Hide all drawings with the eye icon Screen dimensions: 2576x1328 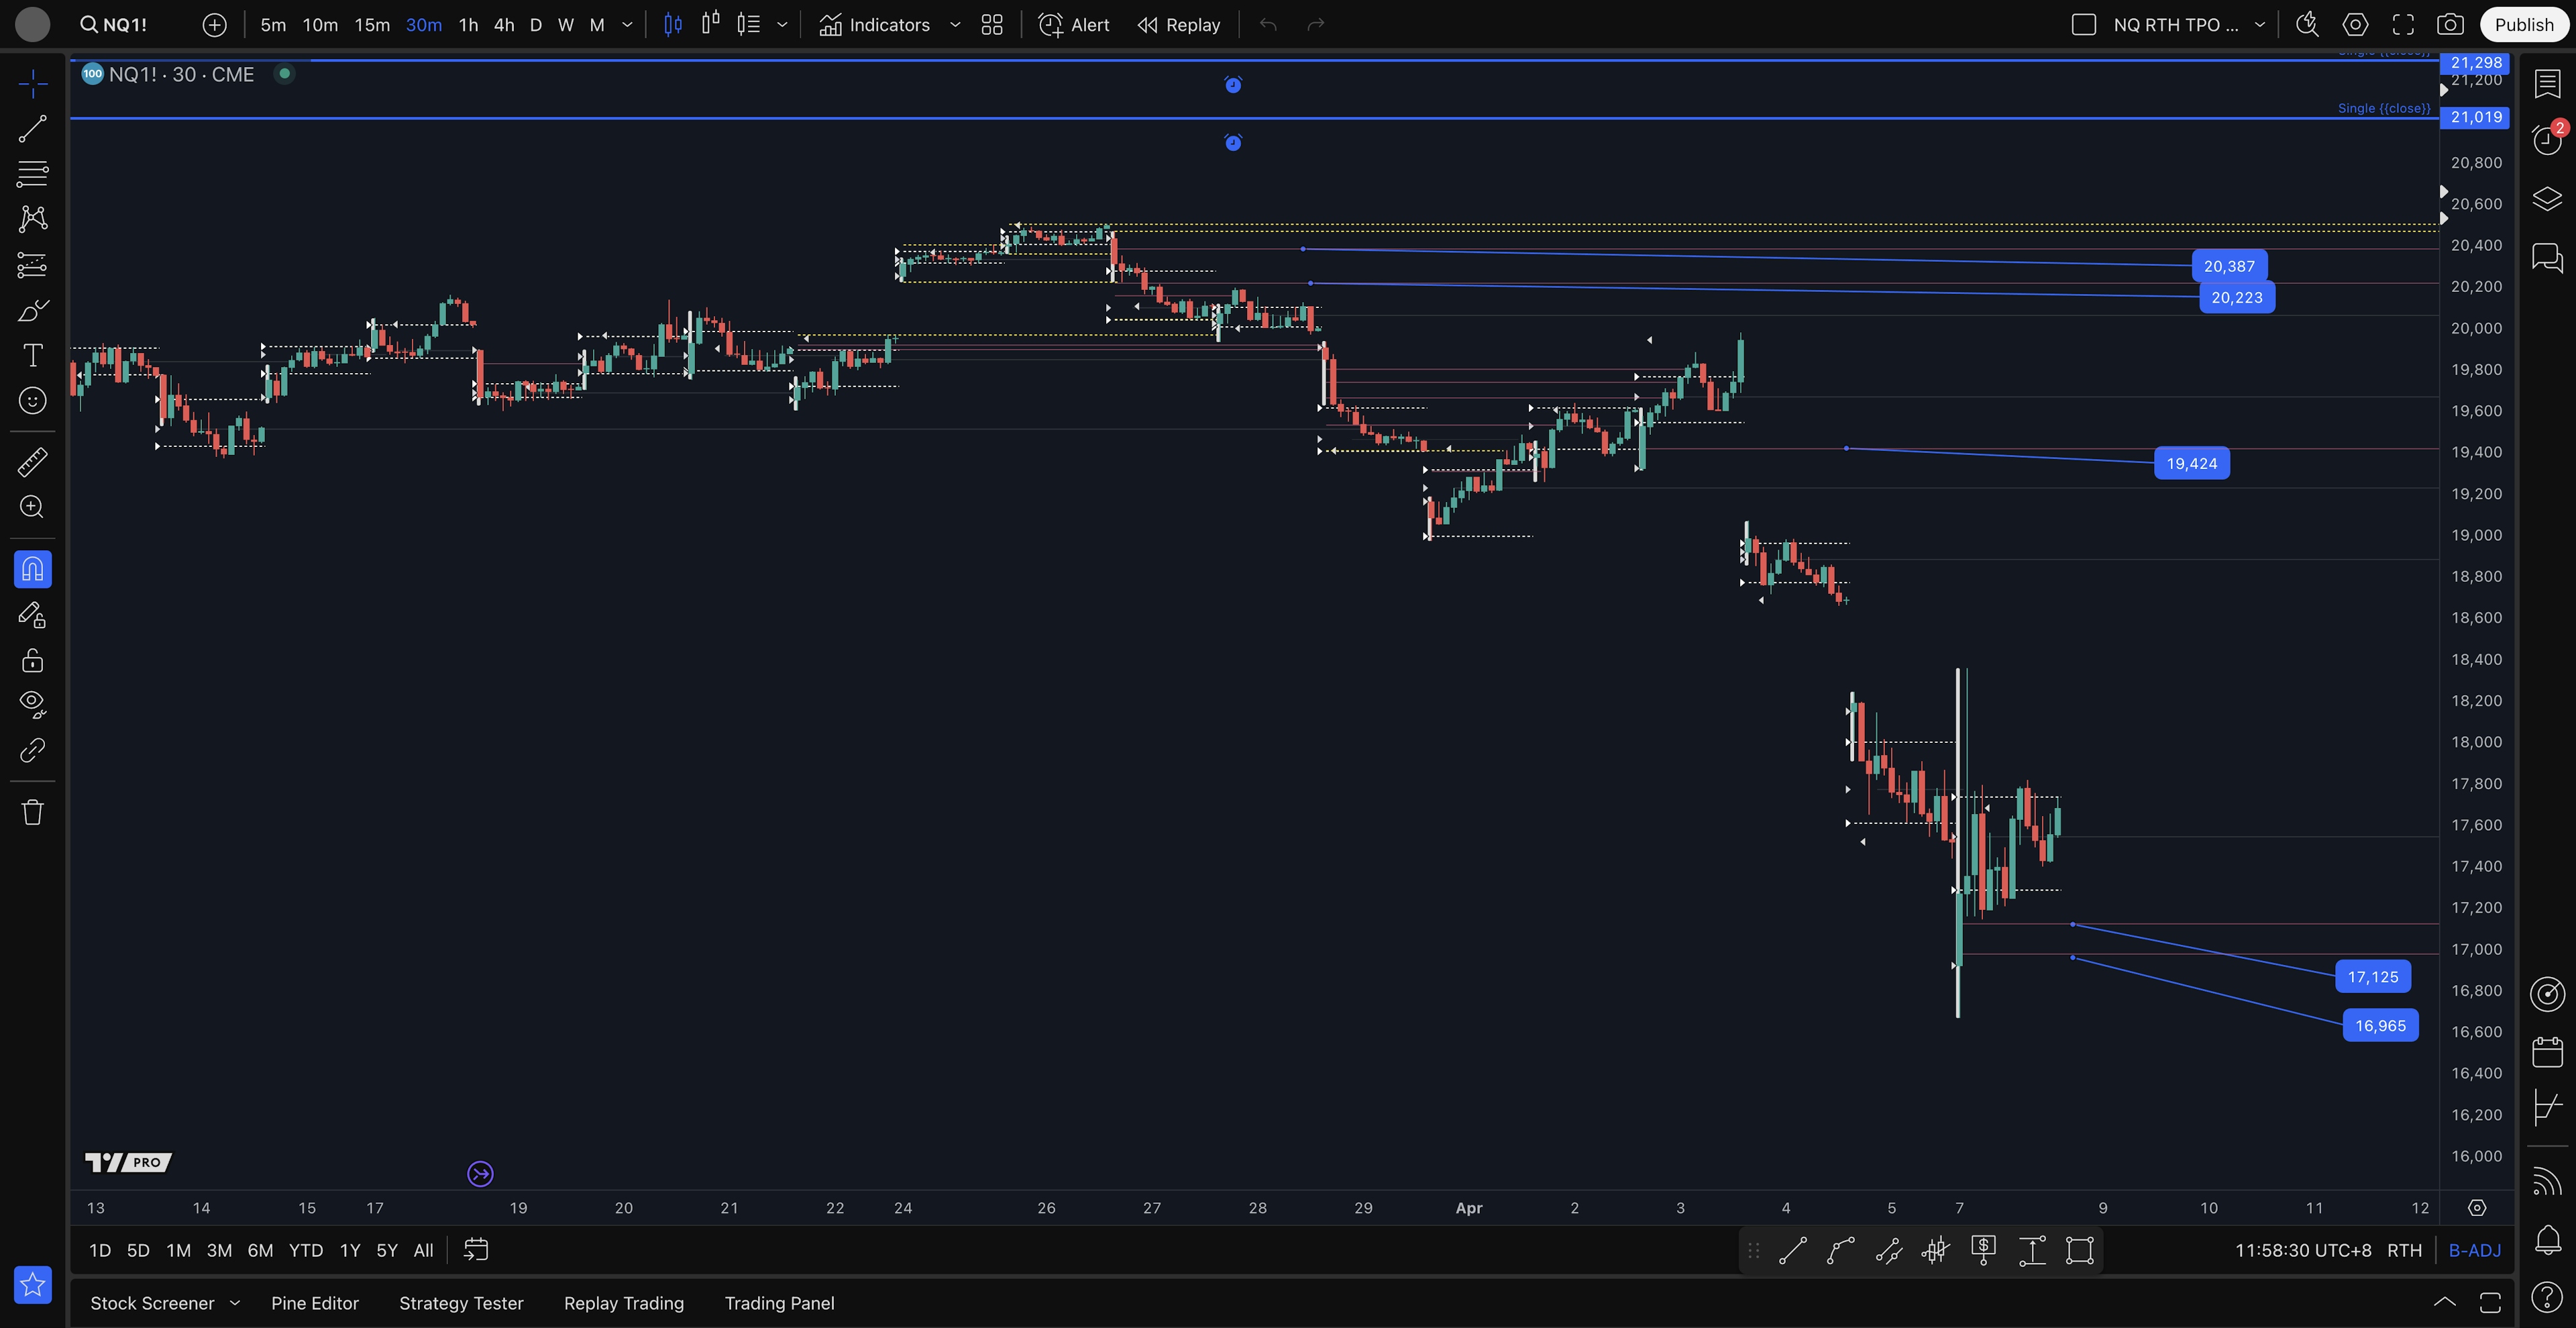(32, 704)
